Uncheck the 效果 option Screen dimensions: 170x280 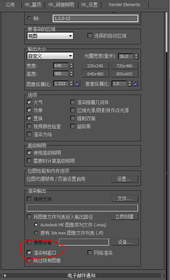click(29, 110)
